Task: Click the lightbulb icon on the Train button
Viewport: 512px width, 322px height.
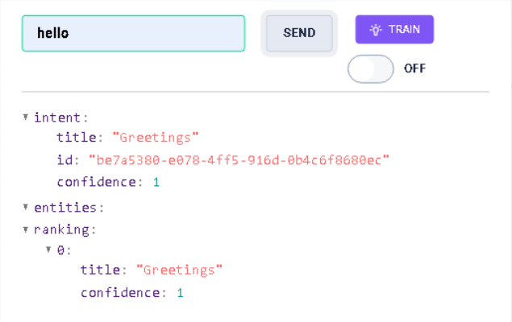Action: 375,30
